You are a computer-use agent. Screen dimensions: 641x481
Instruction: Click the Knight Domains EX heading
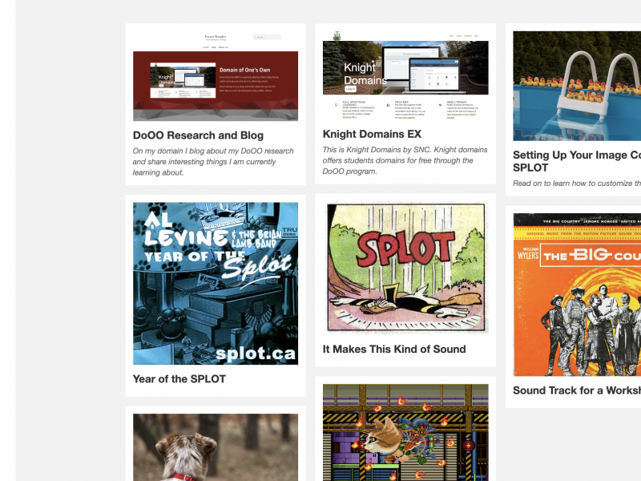coord(372,134)
